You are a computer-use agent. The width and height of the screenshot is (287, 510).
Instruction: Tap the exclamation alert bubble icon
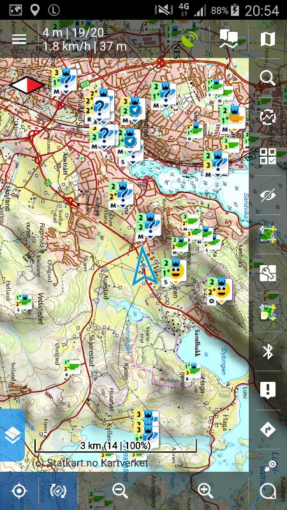click(268, 390)
